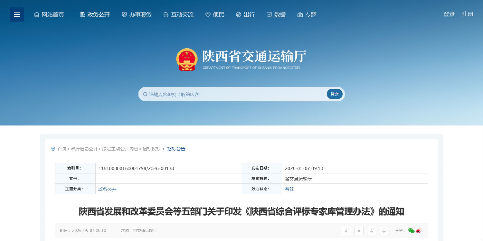This screenshot has height=241, width=483.
Task: Open 法定主动公开内容 breadcrumb link
Action: 120,149
